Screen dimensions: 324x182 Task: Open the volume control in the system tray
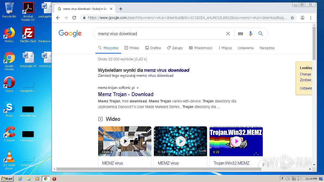[288, 179]
